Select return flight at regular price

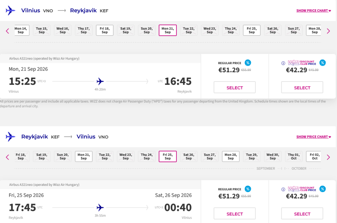click(234, 213)
